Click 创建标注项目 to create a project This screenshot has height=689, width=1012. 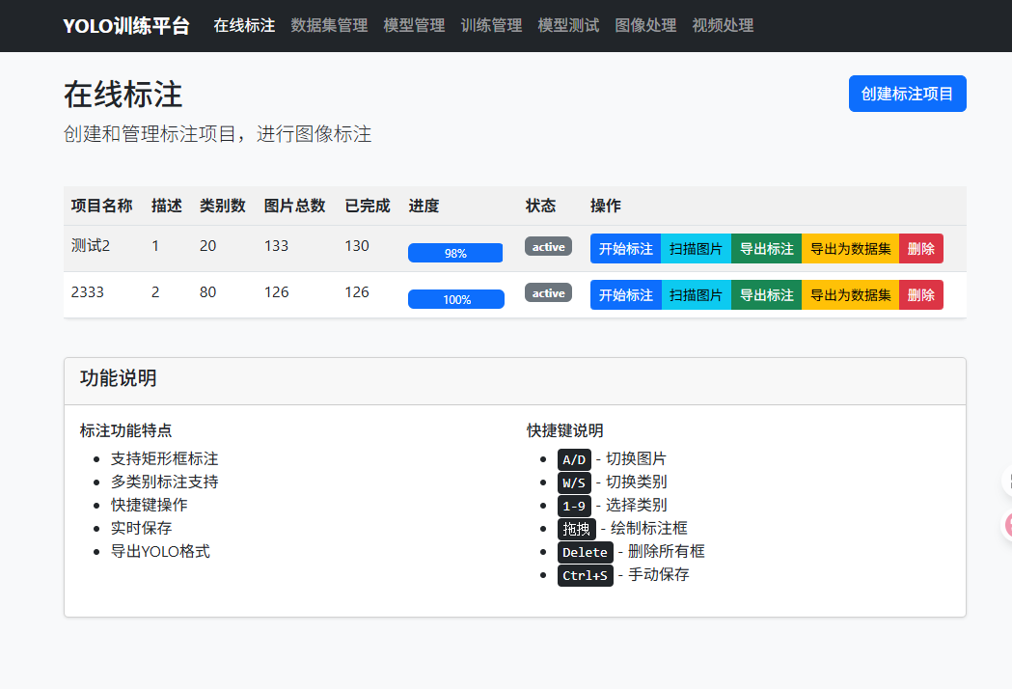coord(907,94)
